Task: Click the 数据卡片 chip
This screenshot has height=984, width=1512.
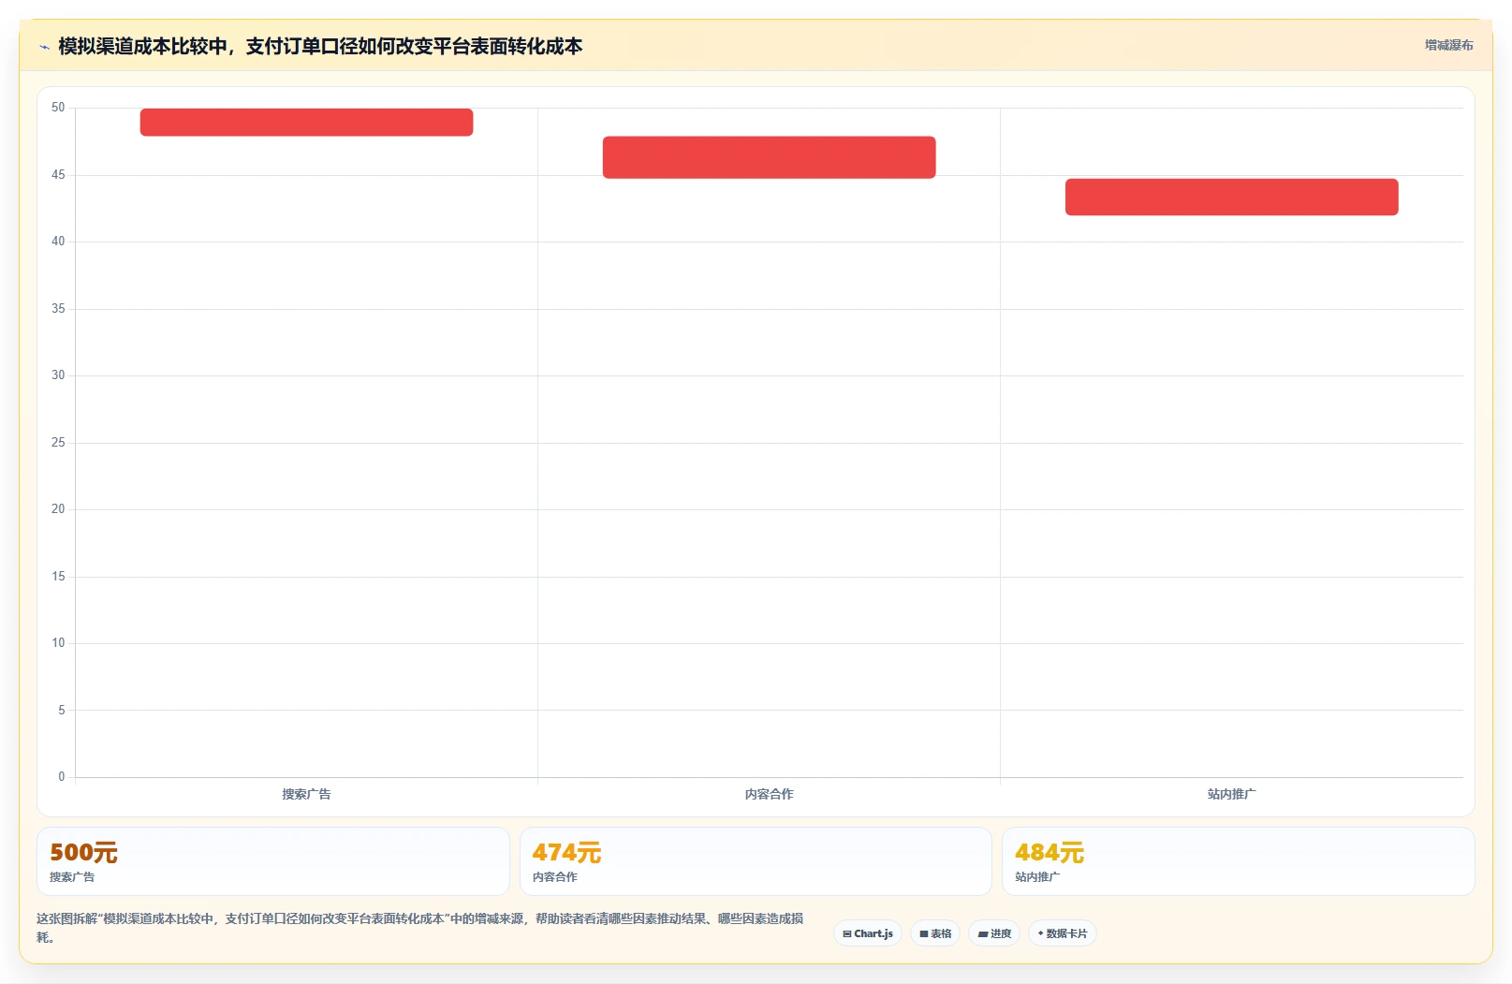Action: click(1063, 933)
